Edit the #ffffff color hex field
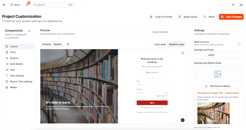This screenshot has width=246, height=130. [x=224, y=55]
